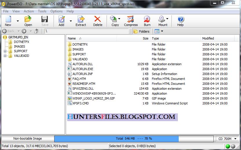The width and height of the screenshot is (241, 150).
Task: Select the SPWIZENG.DLL file icon
Action: (70, 89)
